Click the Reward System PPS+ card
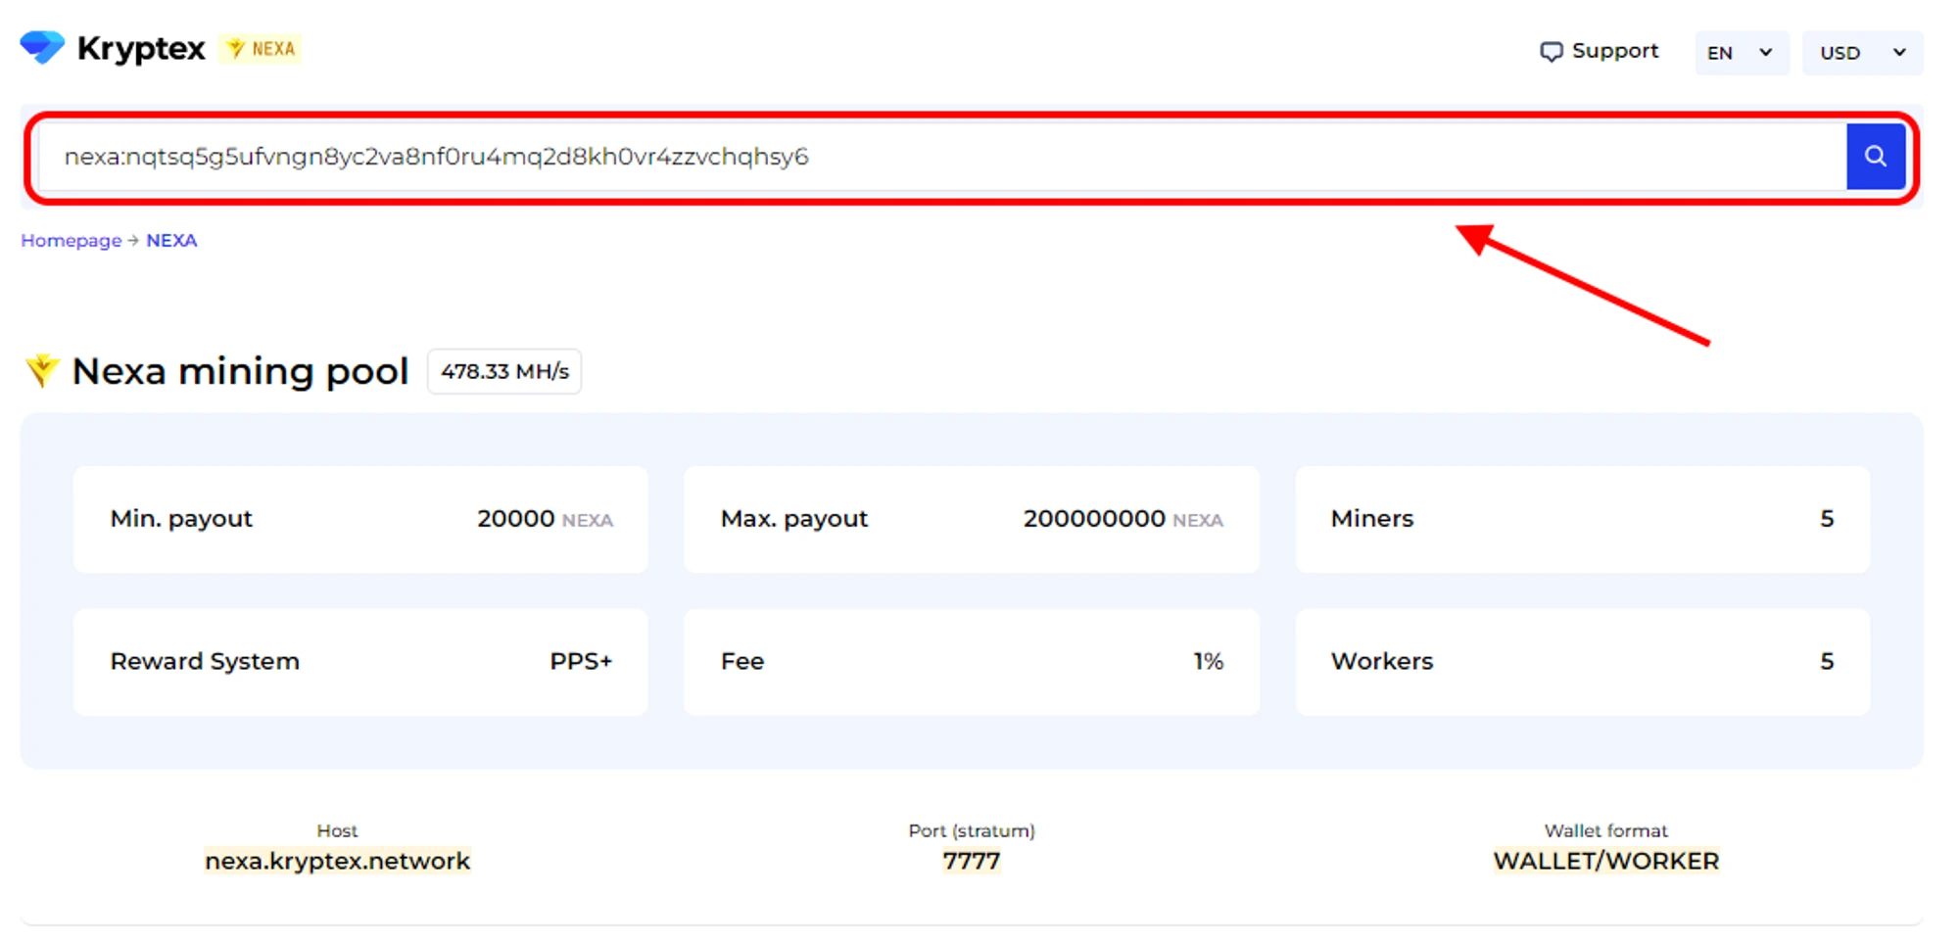The width and height of the screenshot is (1959, 942). 360,662
